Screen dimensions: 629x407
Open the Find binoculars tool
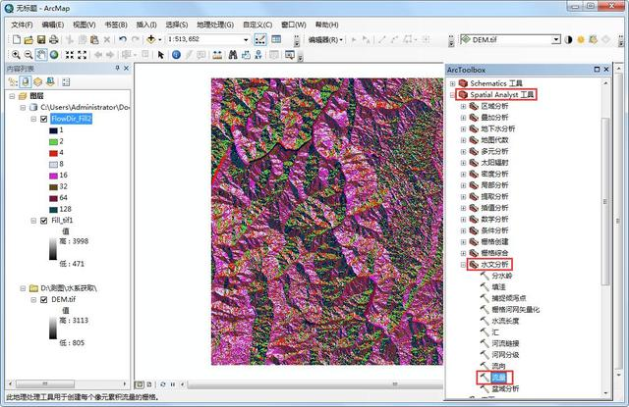click(233, 55)
